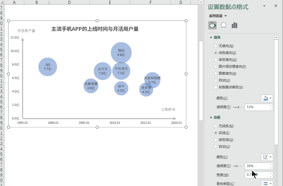Click the 2010.01 horizontal axis label
283x186 pixels.
[115, 123]
